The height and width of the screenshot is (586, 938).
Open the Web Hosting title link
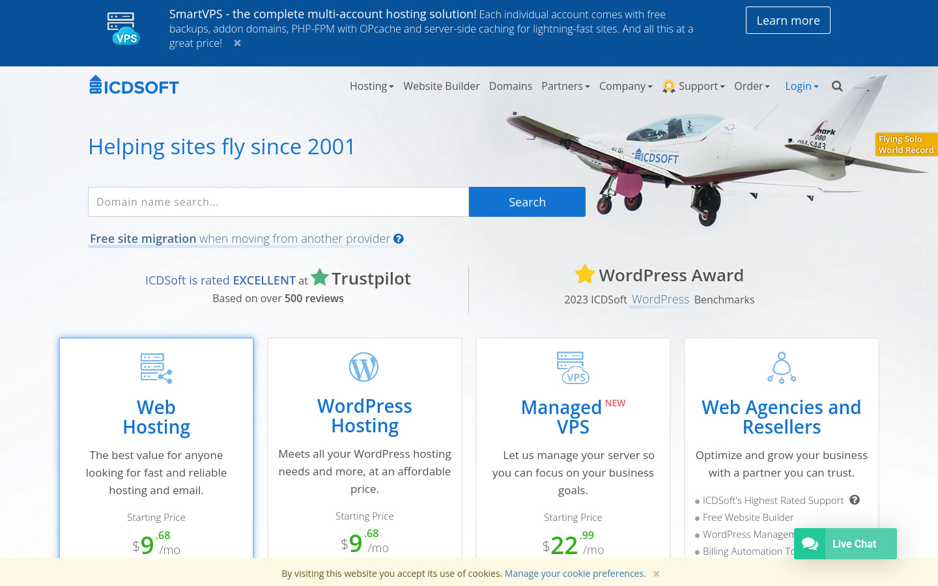coord(156,417)
